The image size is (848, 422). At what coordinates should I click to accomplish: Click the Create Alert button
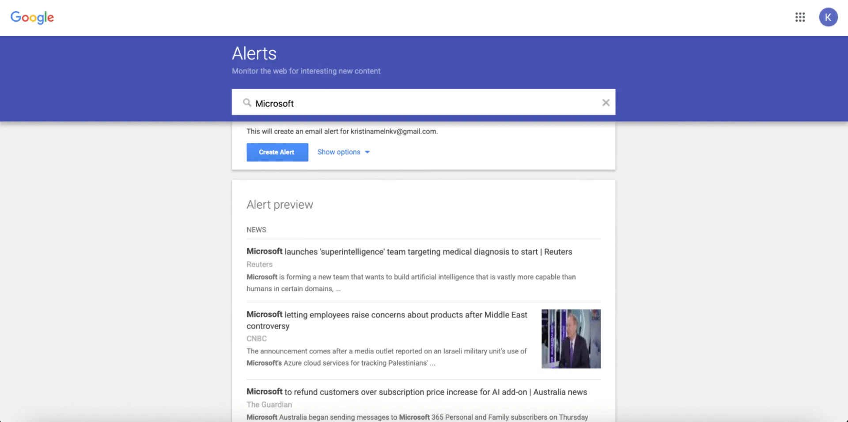[x=277, y=152]
